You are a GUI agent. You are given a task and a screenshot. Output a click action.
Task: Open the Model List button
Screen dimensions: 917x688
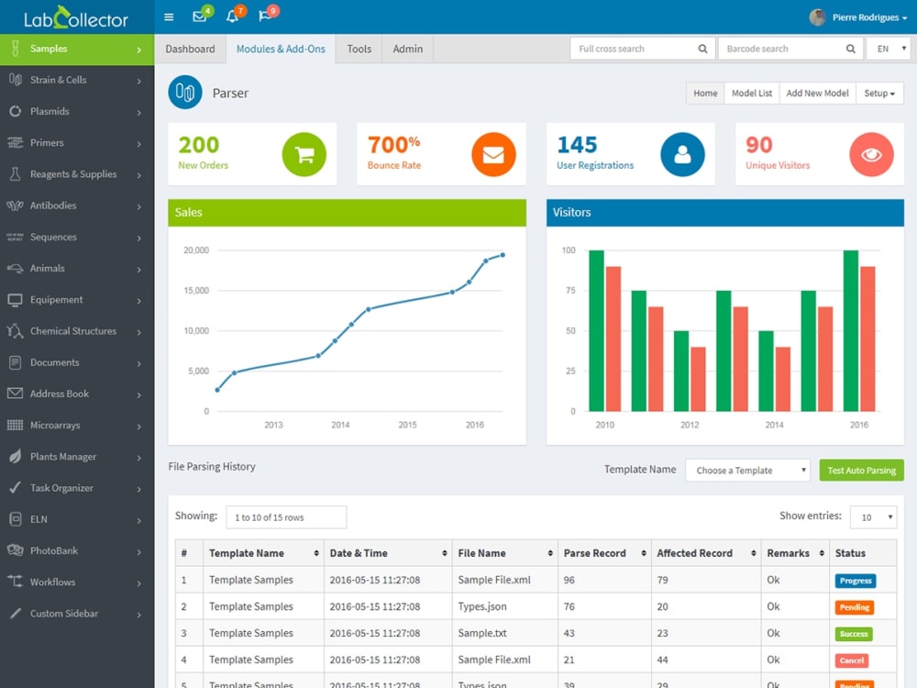coord(752,93)
